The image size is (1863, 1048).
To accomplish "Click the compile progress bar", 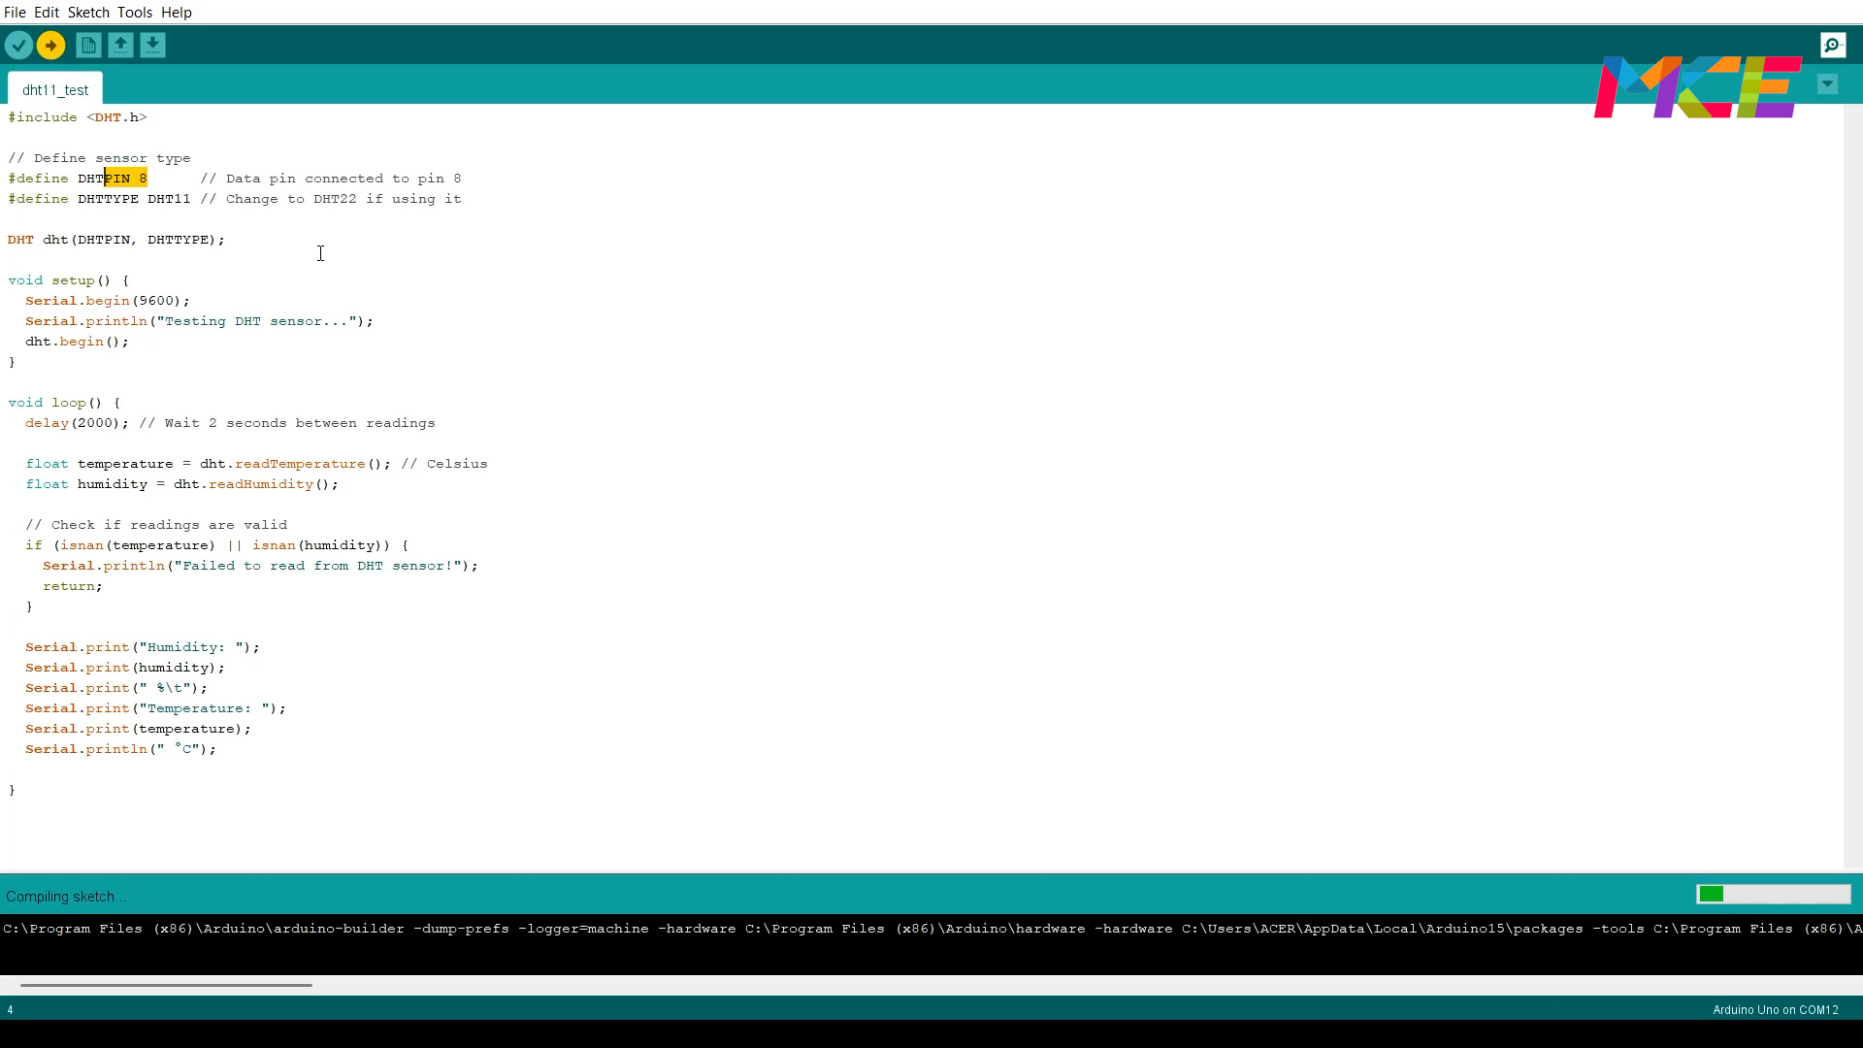I will (x=1773, y=895).
